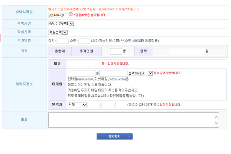
Task: Focus the email ID field before @
Action: [x=81, y=73]
